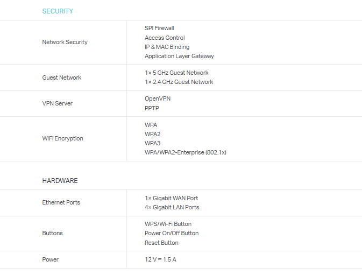Click the SECURITY section heading
The width and height of the screenshot is (362, 275).
tap(58, 11)
